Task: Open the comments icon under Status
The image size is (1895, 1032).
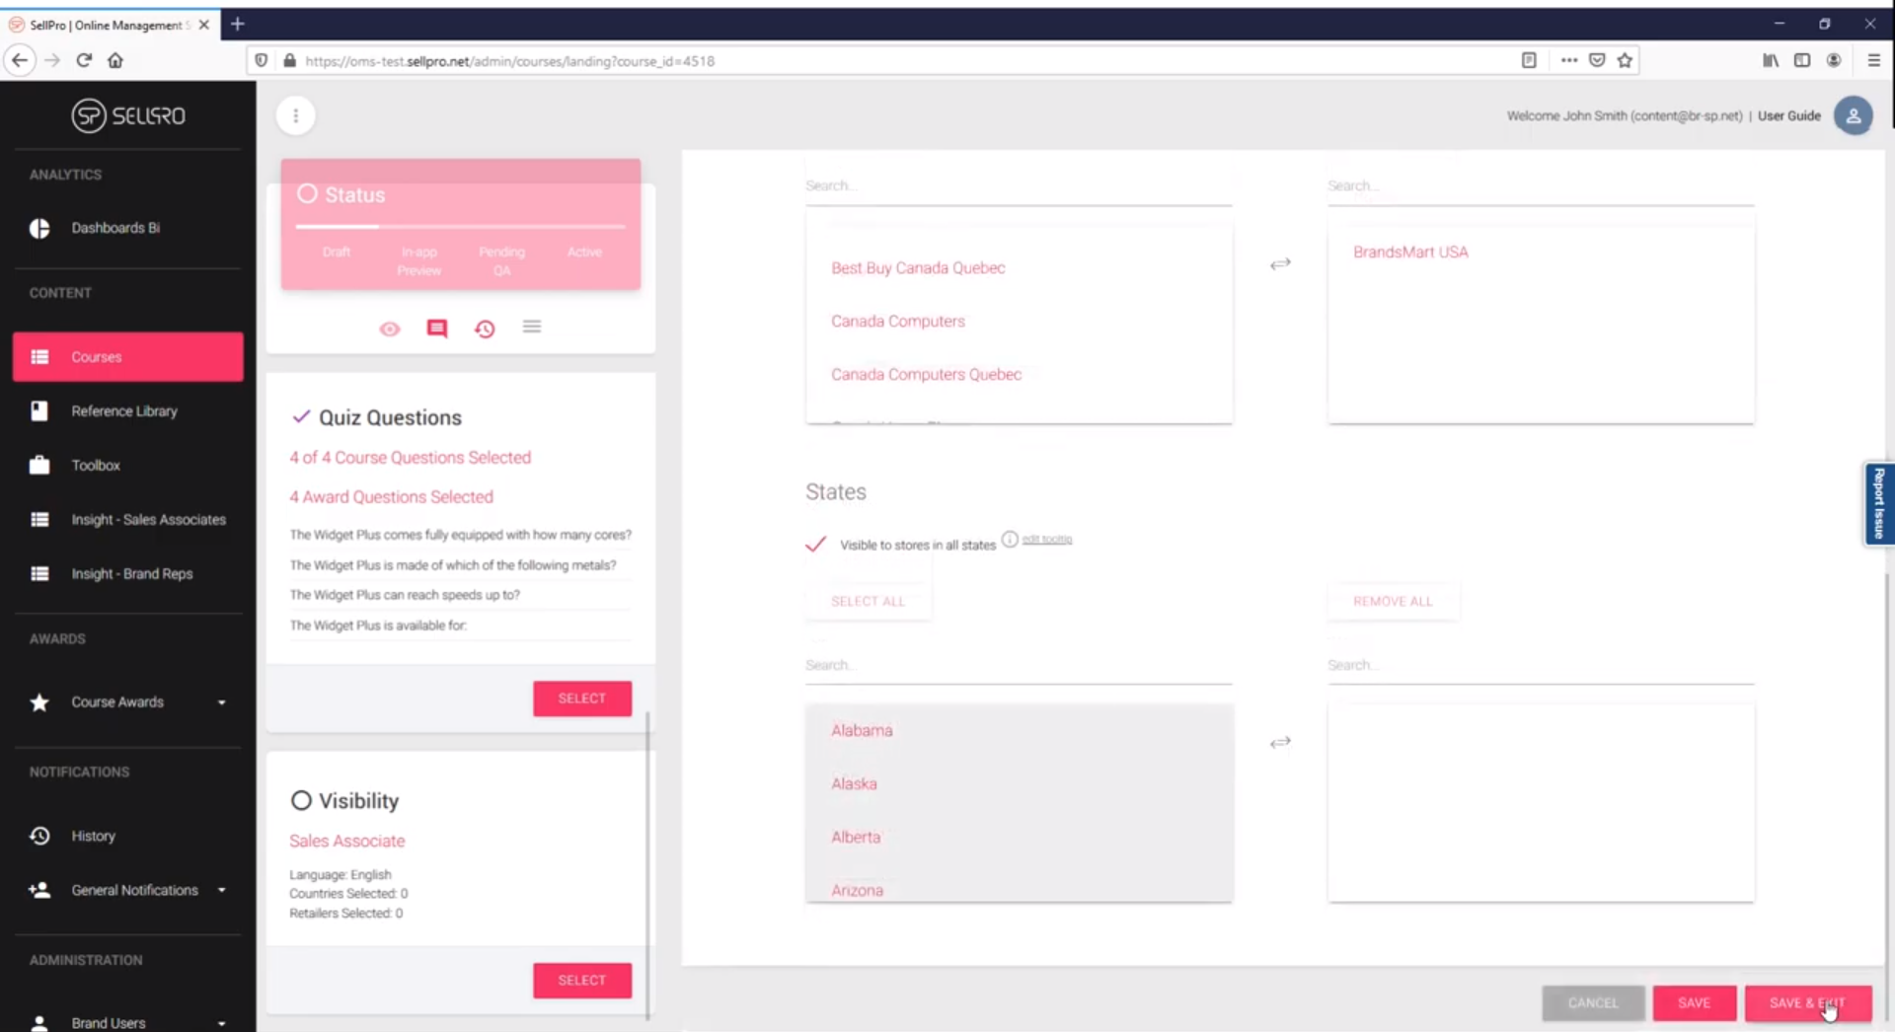Action: [x=437, y=329]
